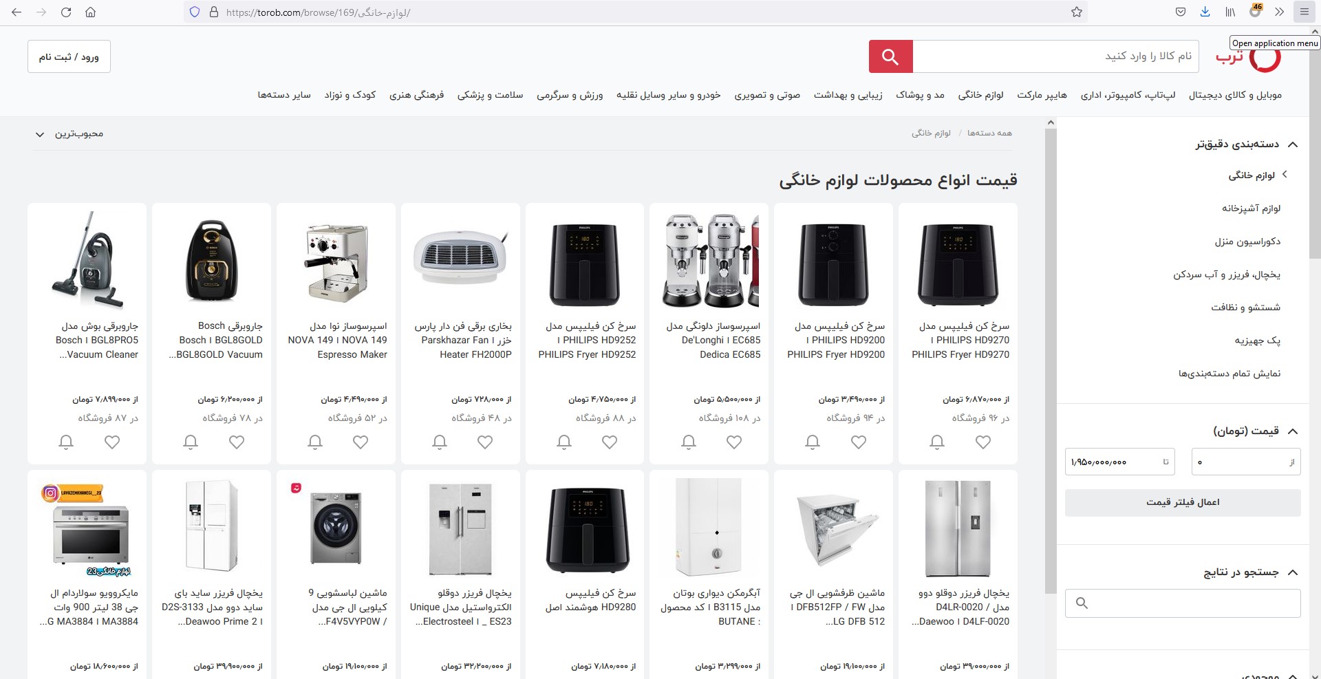Select یخچال، فریزر و آب سردکن category
1321x679 pixels.
click(1227, 274)
